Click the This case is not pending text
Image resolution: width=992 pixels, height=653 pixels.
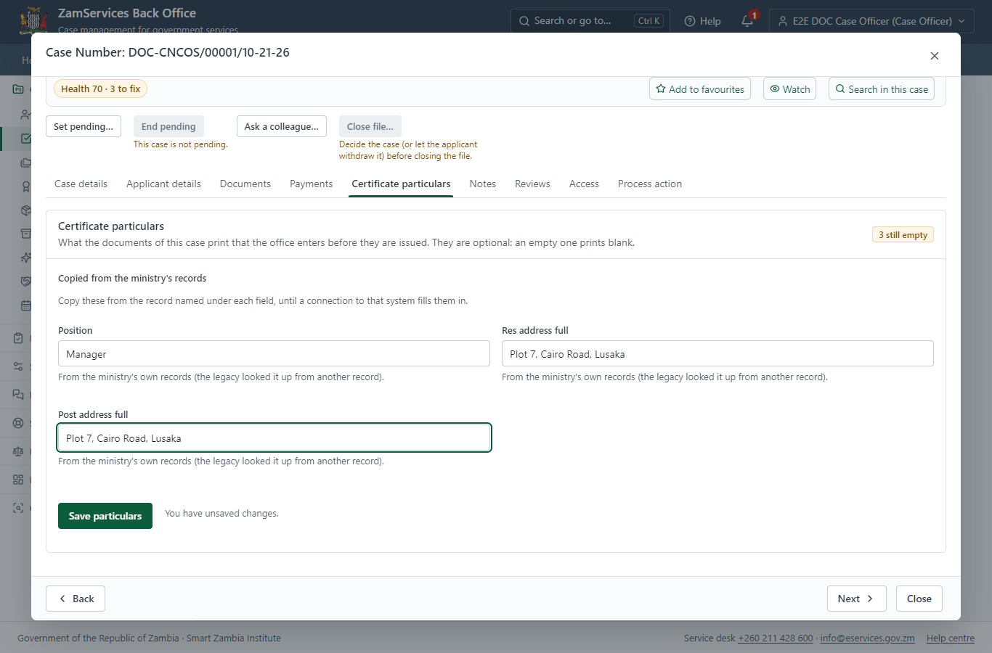pos(181,144)
